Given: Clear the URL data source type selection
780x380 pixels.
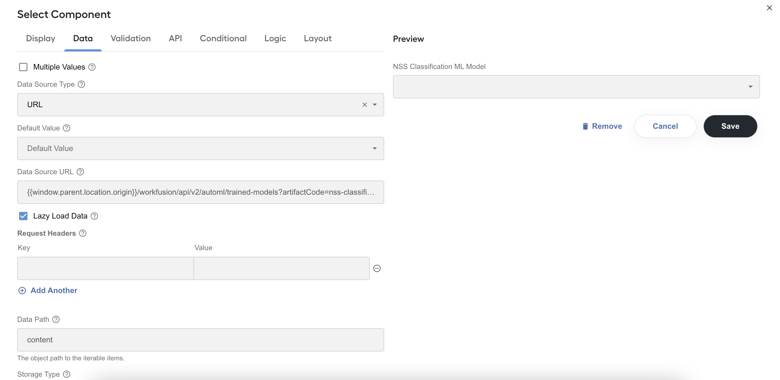Looking at the screenshot, I should [364, 105].
